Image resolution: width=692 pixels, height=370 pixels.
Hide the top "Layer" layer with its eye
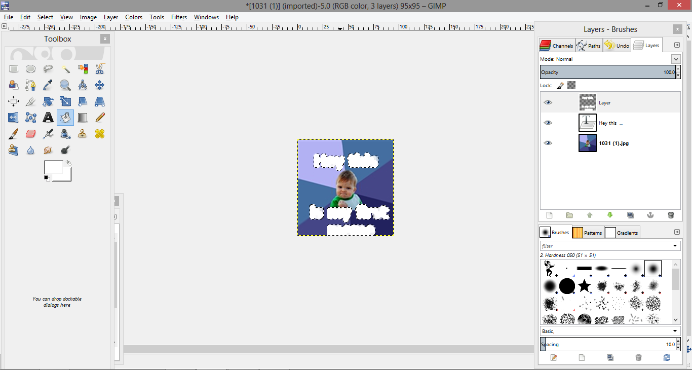tap(548, 102)
